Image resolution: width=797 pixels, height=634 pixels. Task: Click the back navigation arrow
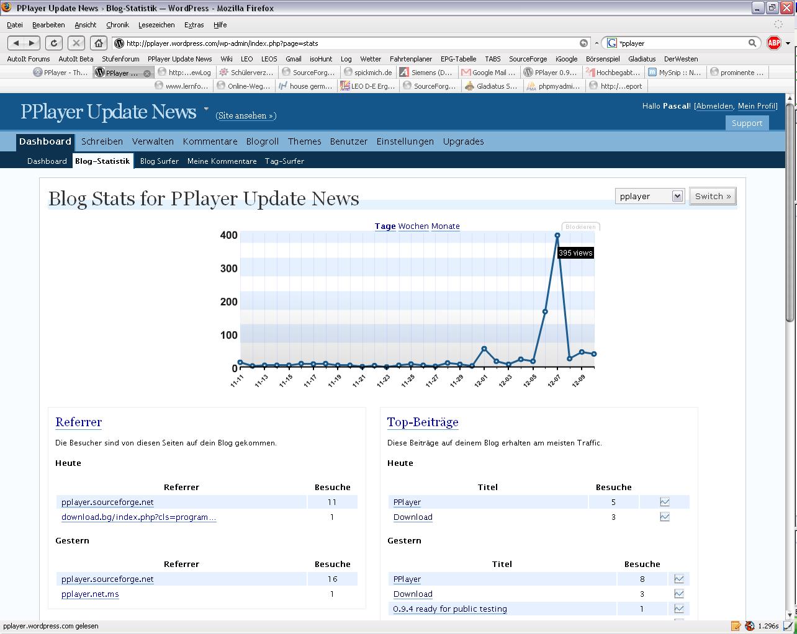(x=16, y=43)
